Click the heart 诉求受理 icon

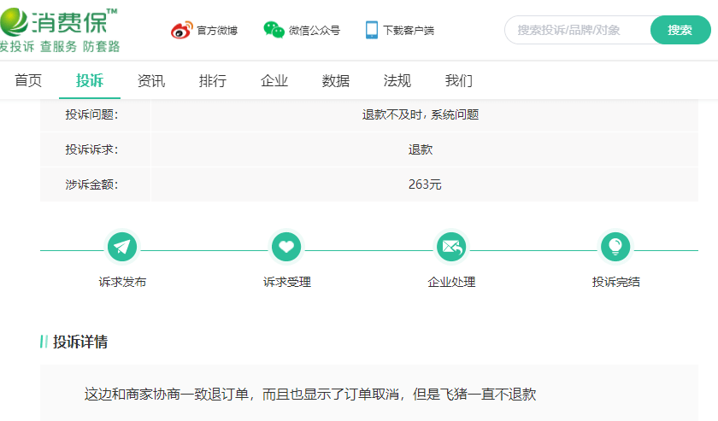point(286,247)
